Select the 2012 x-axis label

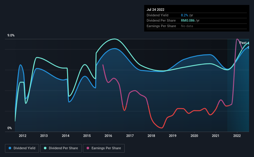click(23, 136)
